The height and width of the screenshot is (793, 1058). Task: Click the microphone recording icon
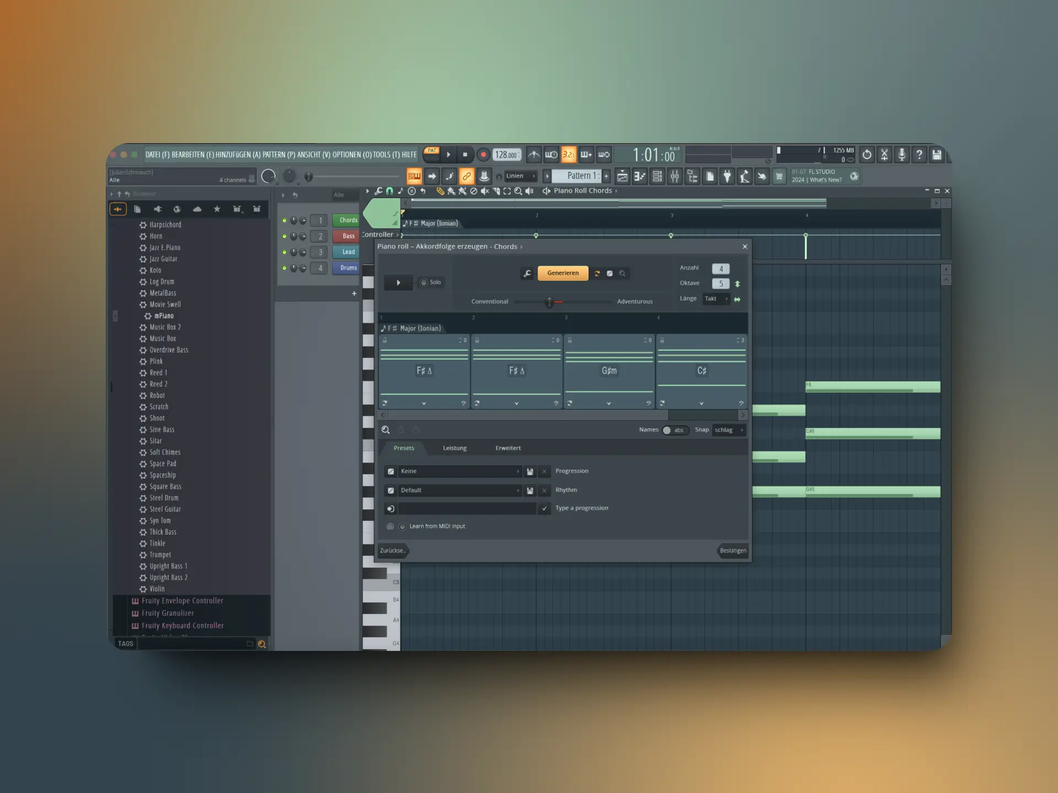pyautogui.click(x=902, y=155)
